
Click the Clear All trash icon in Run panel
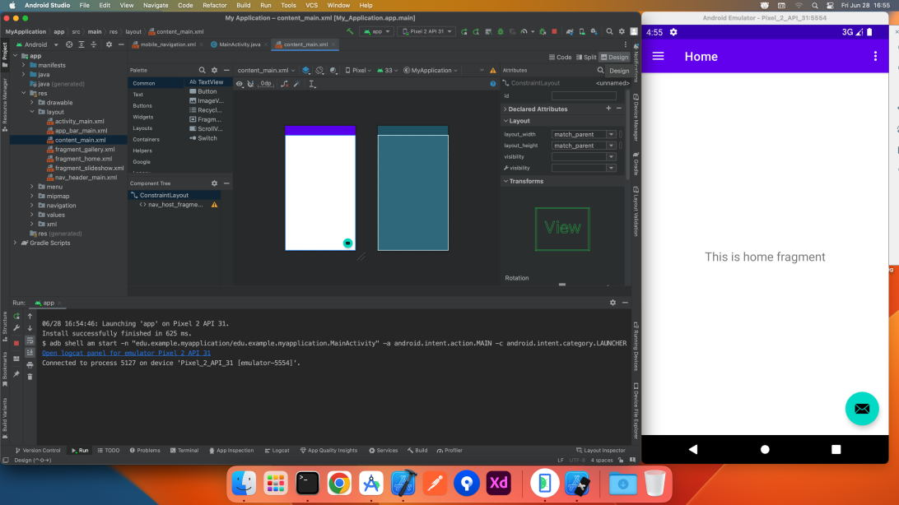30,377
